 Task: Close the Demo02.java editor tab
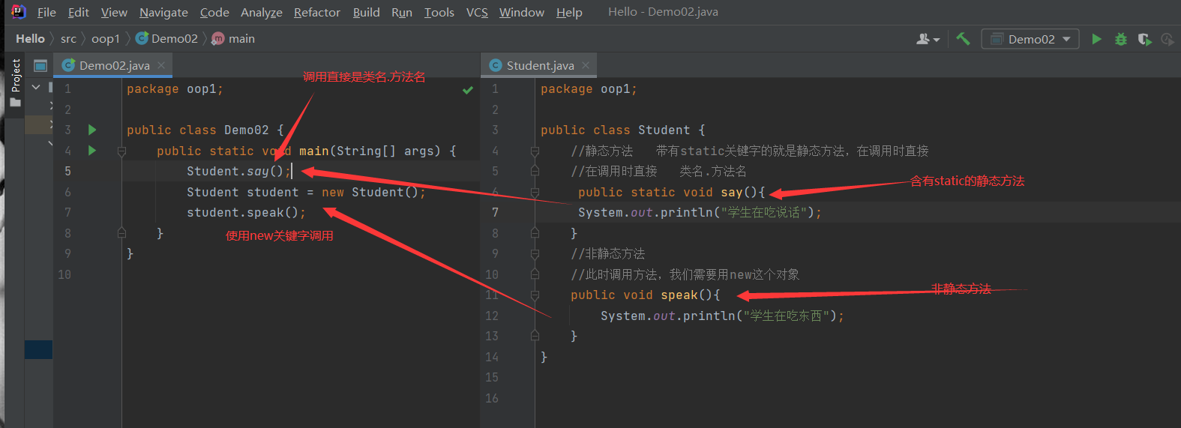coord(161,65)
